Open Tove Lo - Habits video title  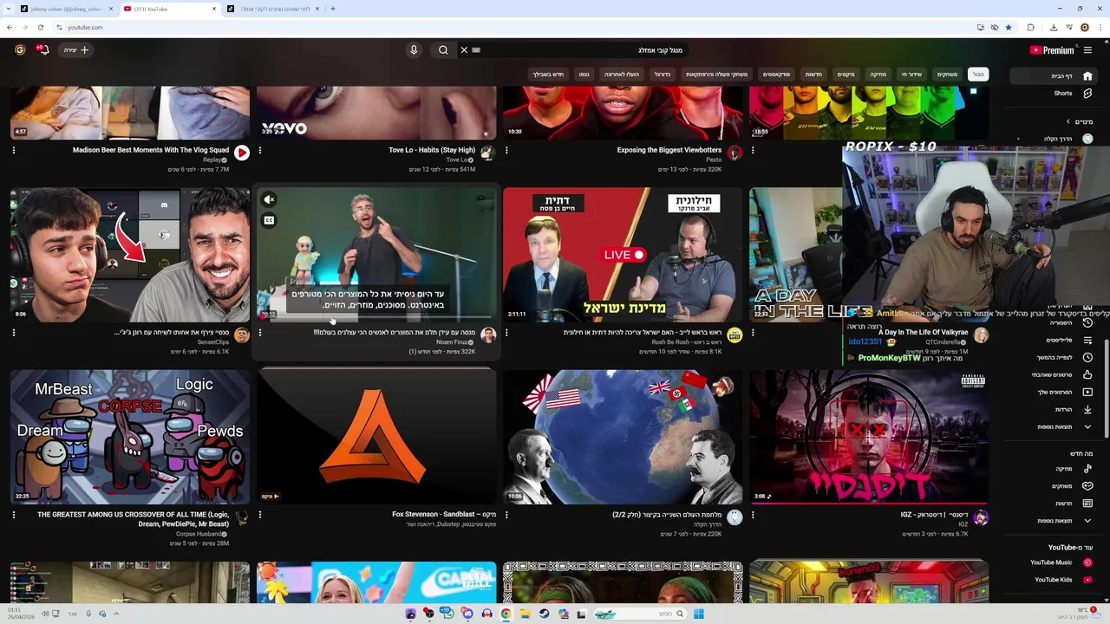coord(432,150)
